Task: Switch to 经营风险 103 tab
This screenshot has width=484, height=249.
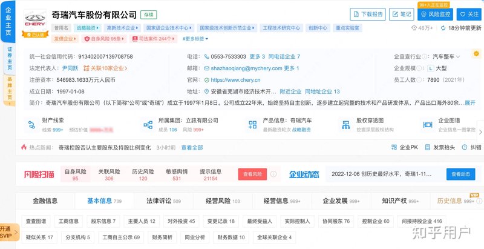Action: pyautogui.click(x=223, y=201)
